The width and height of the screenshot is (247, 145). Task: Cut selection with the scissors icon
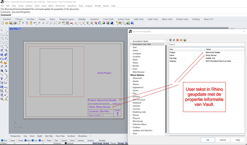point(23,23)
